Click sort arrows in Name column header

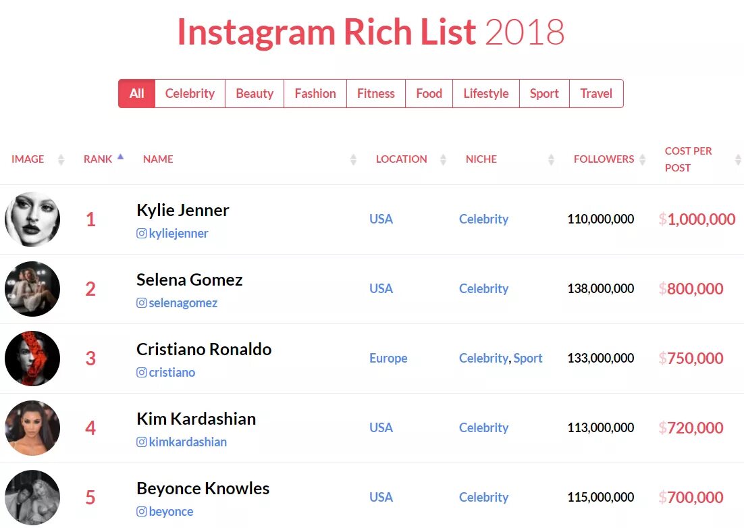point(353,159)
